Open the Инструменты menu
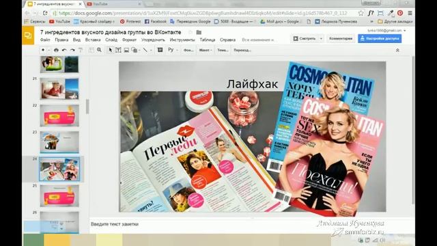Image resolution: width=437 pixels, height=246 pixels. tap(182, 40)
